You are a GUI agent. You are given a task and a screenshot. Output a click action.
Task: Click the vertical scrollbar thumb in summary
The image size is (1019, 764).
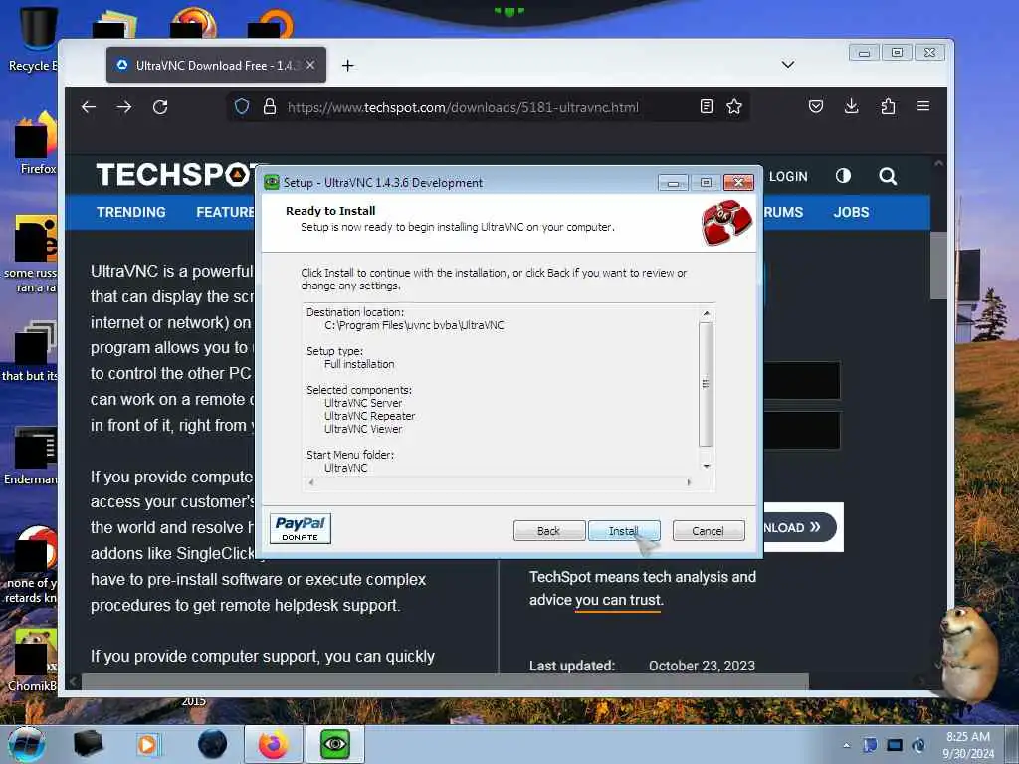(706, 384)
